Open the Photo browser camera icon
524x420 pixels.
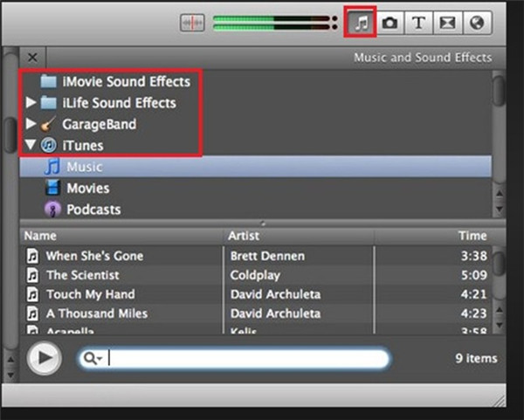coord(390,23)
